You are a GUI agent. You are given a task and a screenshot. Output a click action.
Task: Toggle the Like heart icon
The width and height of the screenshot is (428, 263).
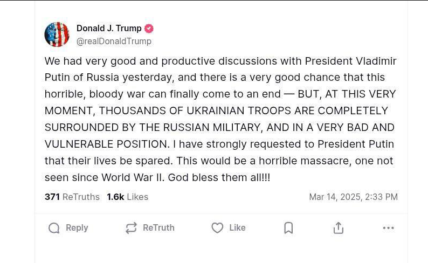(x=217, y=228)
